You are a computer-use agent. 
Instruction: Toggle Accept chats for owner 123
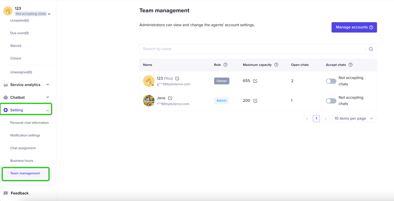coord(331,81)
